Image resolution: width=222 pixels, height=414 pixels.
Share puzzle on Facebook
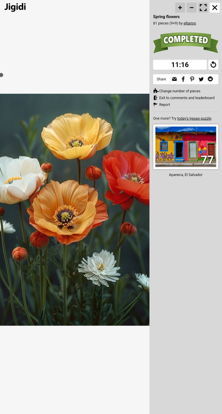(x=183, y=79)
